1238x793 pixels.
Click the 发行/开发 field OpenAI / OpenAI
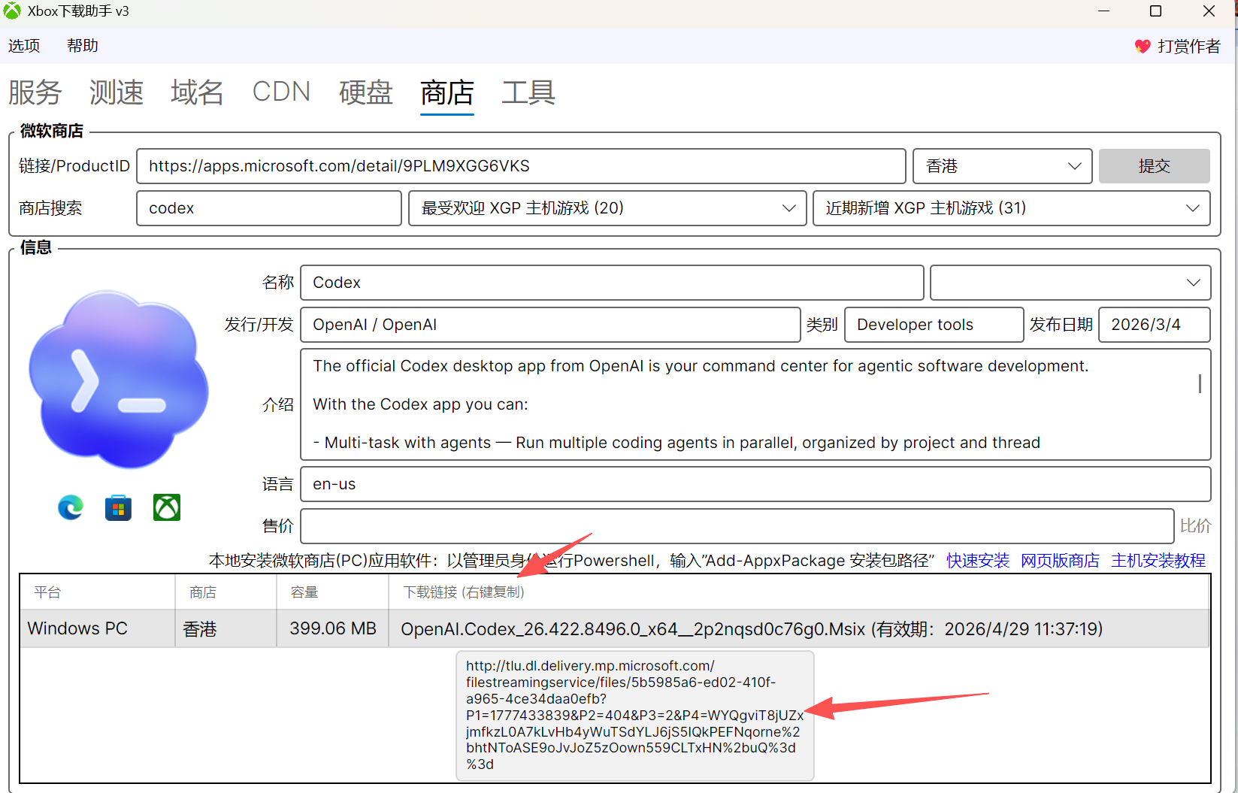coord(550,325)
